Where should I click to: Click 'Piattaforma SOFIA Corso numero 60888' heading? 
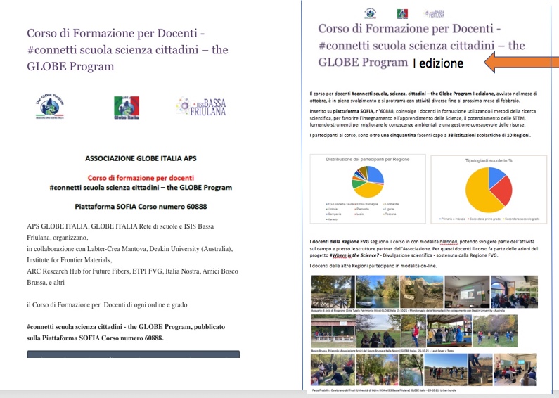coord(141,207)
